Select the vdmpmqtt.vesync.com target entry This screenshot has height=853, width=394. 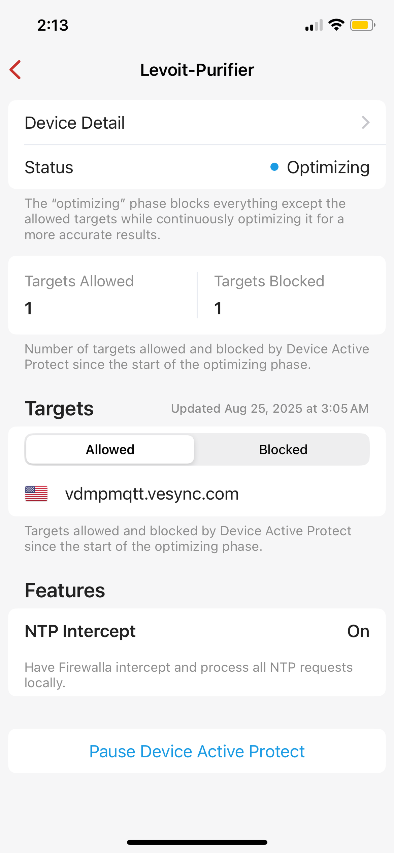click(x=152, y=494)
